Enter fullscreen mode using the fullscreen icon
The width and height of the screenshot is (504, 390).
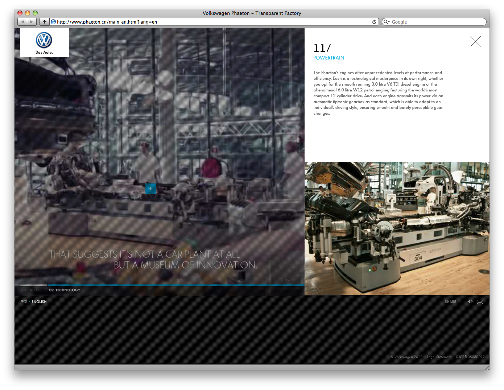pos(480,302)
